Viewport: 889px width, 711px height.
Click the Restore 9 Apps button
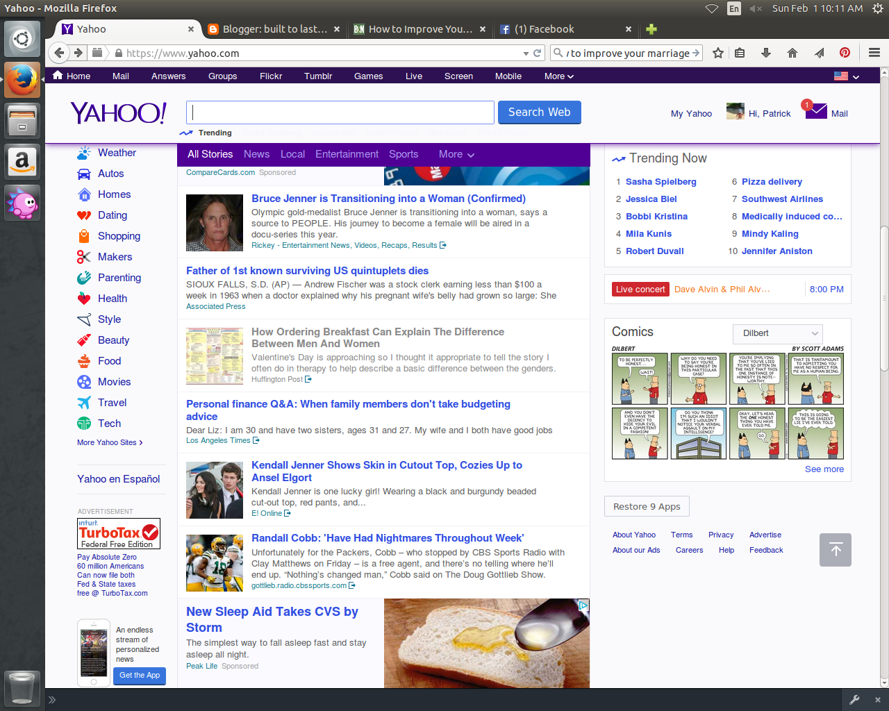(647, 507)
